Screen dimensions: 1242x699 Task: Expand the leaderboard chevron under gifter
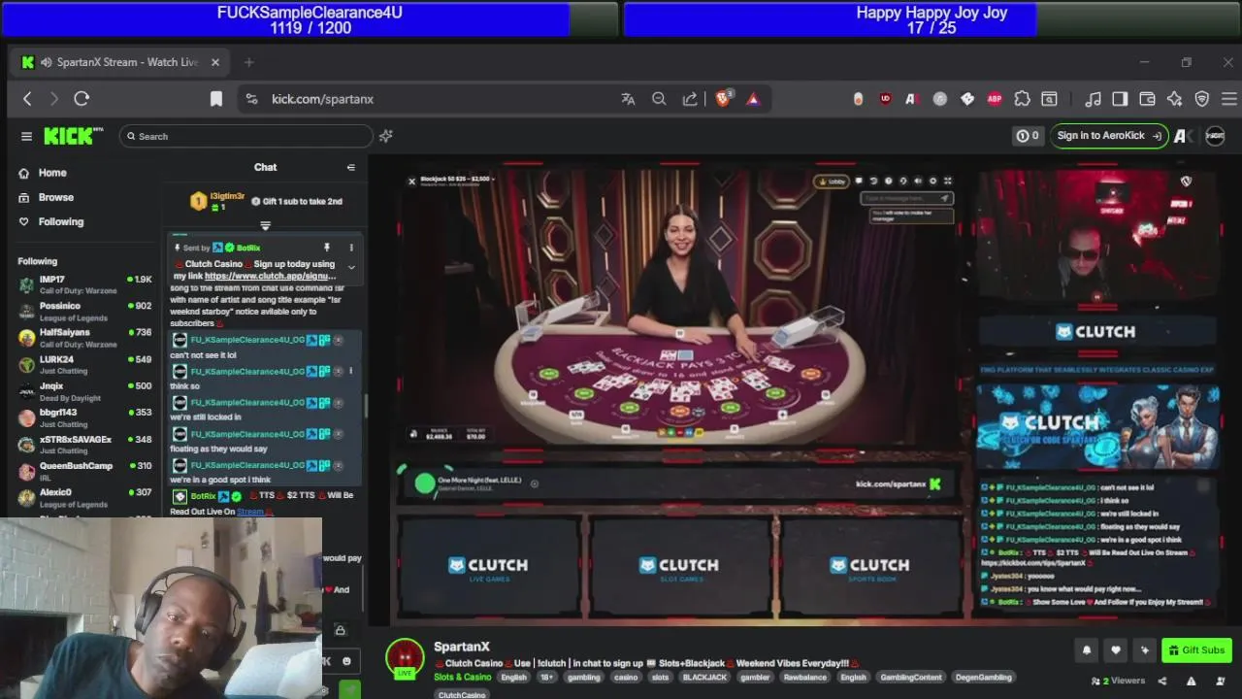265,225
